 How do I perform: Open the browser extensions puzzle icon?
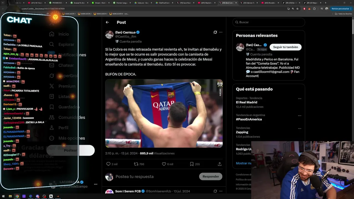[x=314, y=9]
